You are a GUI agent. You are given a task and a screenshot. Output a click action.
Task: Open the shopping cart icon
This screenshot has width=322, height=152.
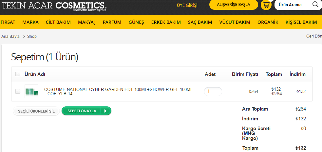click(266, 5)
